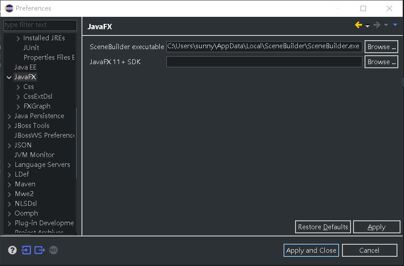Select FXGraph tree item

(37, 106)
